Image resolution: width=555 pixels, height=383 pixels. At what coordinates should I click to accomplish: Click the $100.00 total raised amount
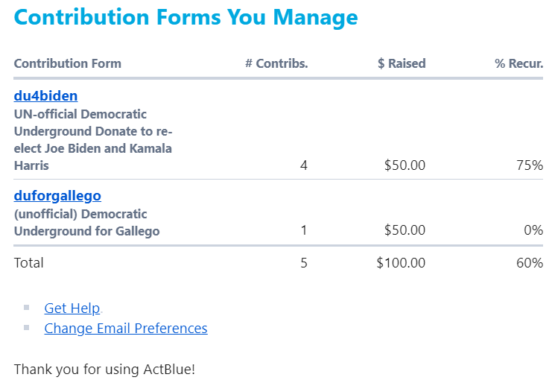click(x=402, y=263)
